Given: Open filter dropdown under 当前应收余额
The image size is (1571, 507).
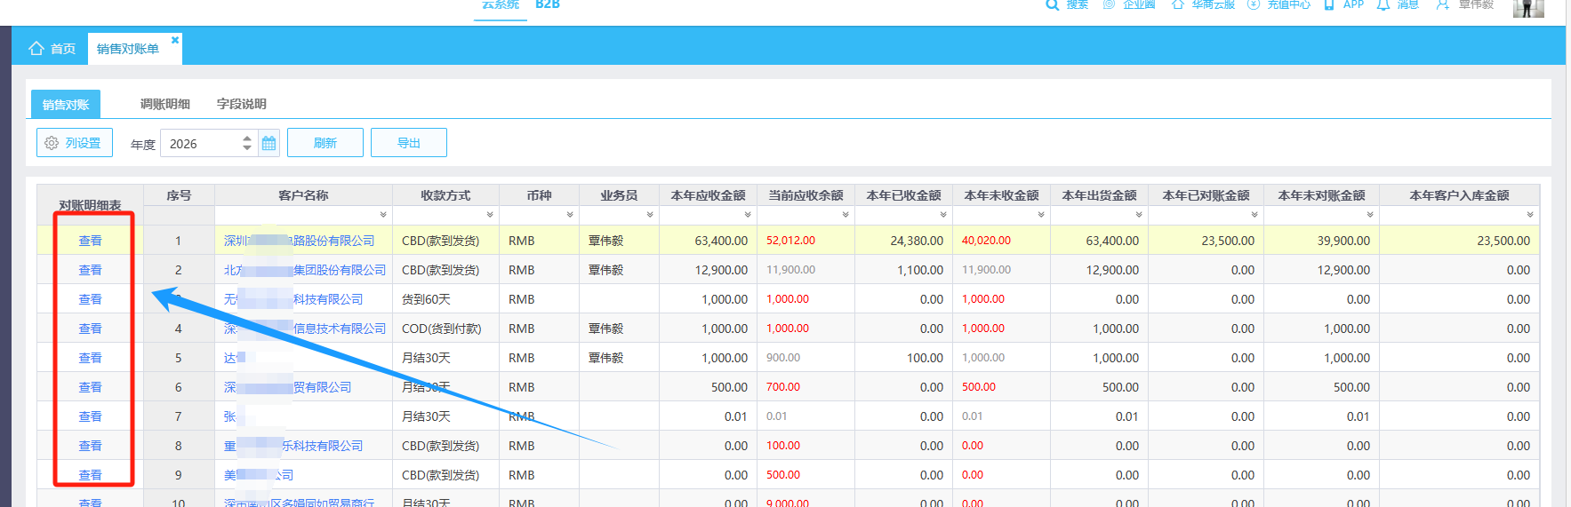Looking at the screenshot, I should tap(846, 215).
